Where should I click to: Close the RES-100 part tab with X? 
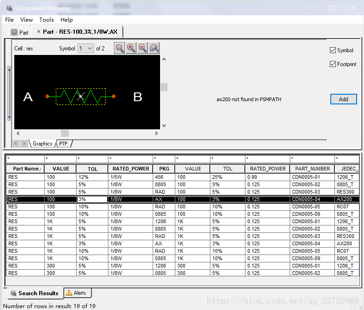[x=39, y=32]
